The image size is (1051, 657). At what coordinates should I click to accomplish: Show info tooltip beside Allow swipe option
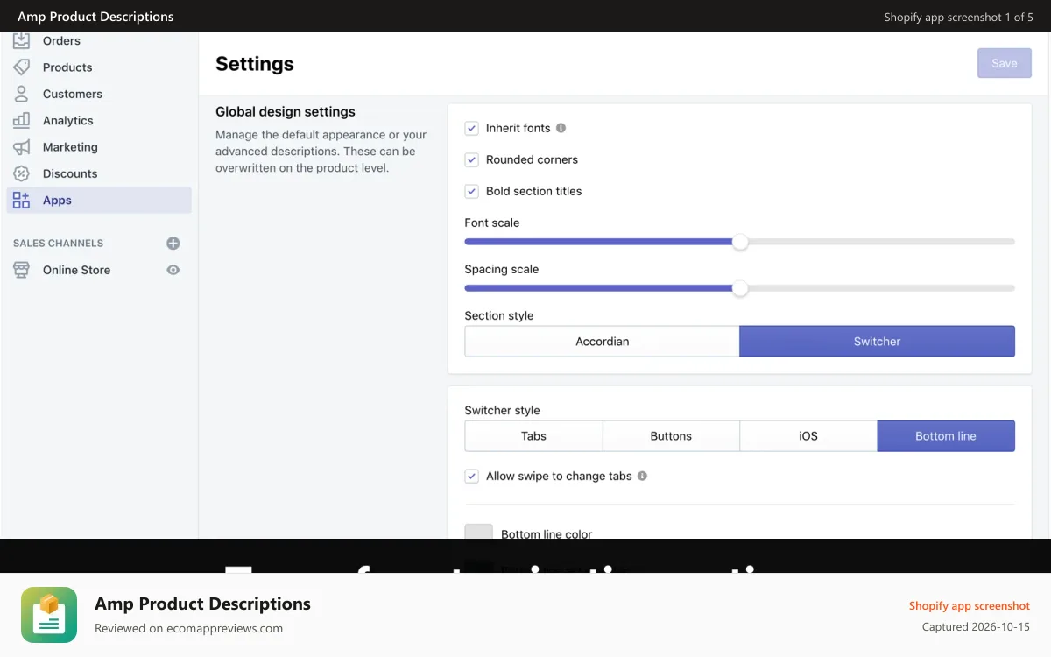[642, 476]
